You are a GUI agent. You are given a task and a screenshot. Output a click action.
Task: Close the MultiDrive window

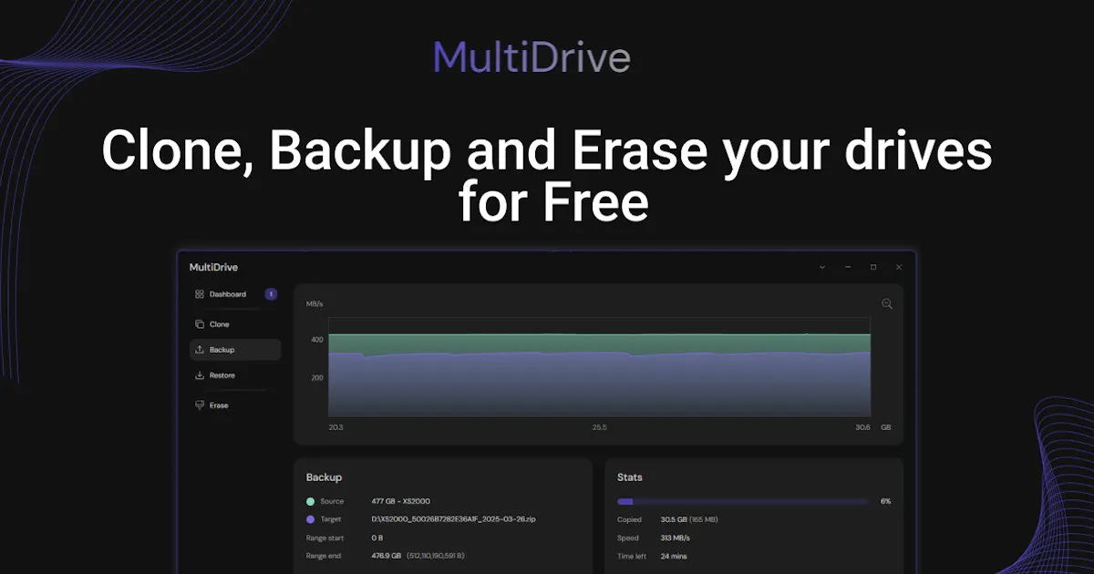tap(899, 267)
